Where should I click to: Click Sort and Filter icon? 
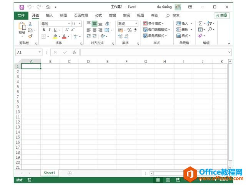210,24
